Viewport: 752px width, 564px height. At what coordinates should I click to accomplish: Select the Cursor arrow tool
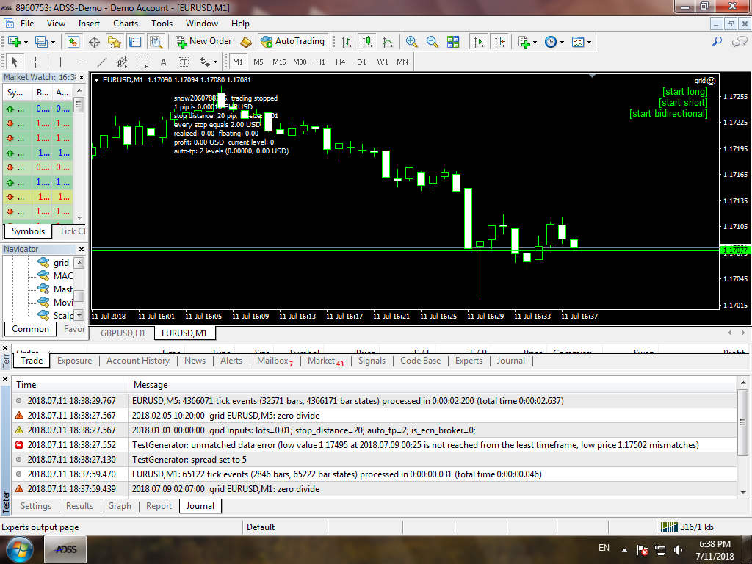coord(14,62)
